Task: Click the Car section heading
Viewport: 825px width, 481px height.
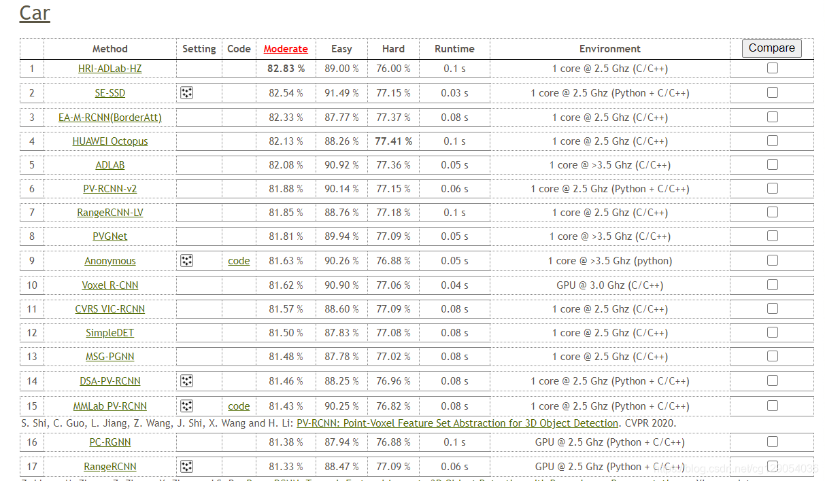Action: coord(35,13)
